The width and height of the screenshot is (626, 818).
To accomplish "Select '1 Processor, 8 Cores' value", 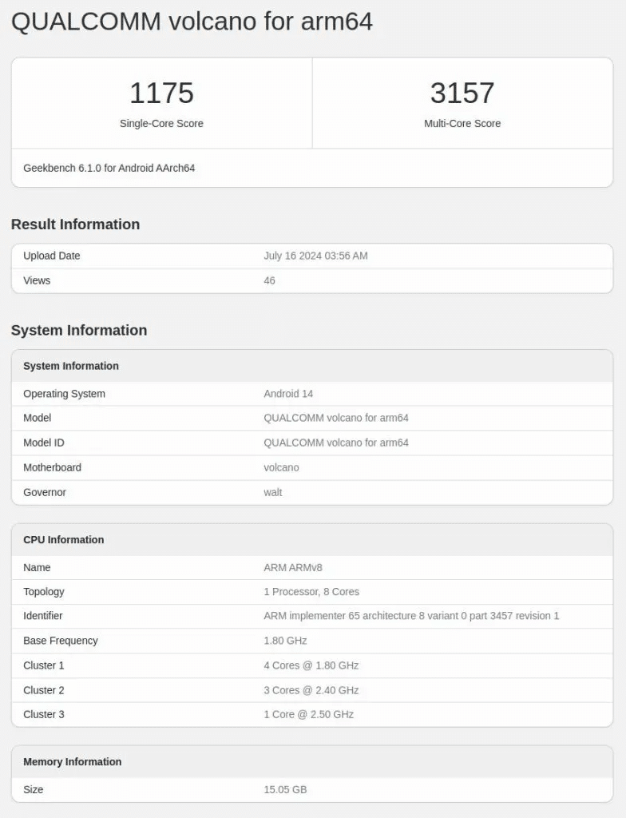I will point(311,592).
